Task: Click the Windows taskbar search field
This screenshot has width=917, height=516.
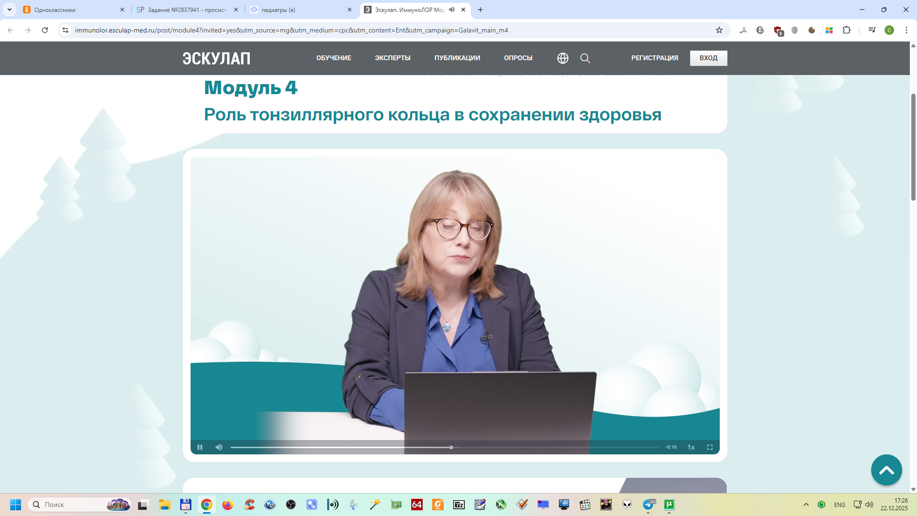Action: [x=72, y=505]
